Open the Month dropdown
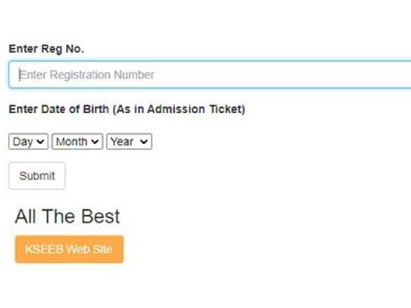Viewport: 411px width, 308px height. coord(77,142)
